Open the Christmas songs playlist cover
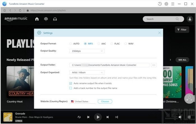Screen dimensions: 196x124 coord(172,82)
